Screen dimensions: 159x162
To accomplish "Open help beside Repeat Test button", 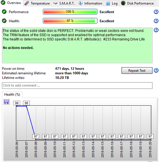I will (x=156, y=71).
